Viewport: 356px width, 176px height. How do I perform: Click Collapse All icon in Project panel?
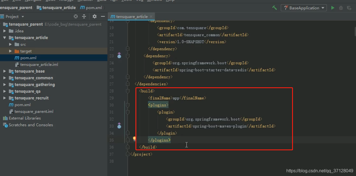(x=84, y=16)
